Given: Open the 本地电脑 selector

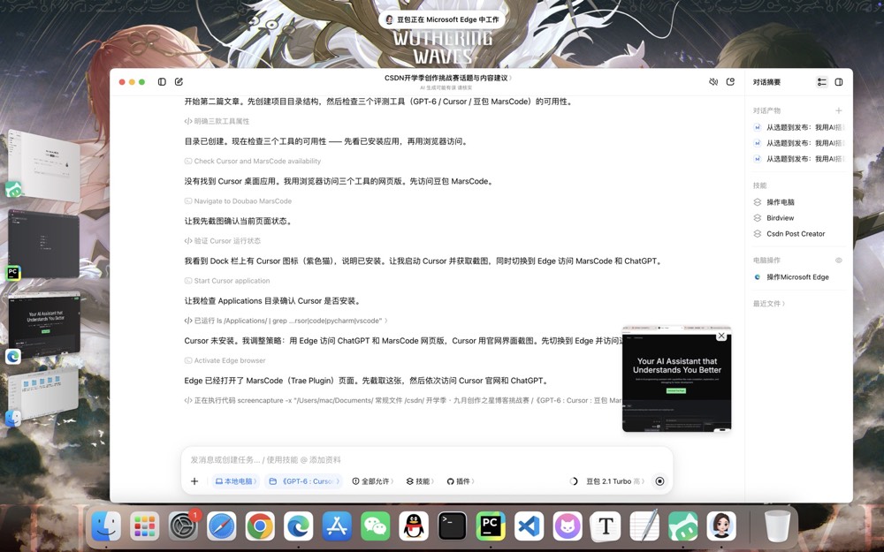Looking at the screenshot, I should (x=236, y=481).
